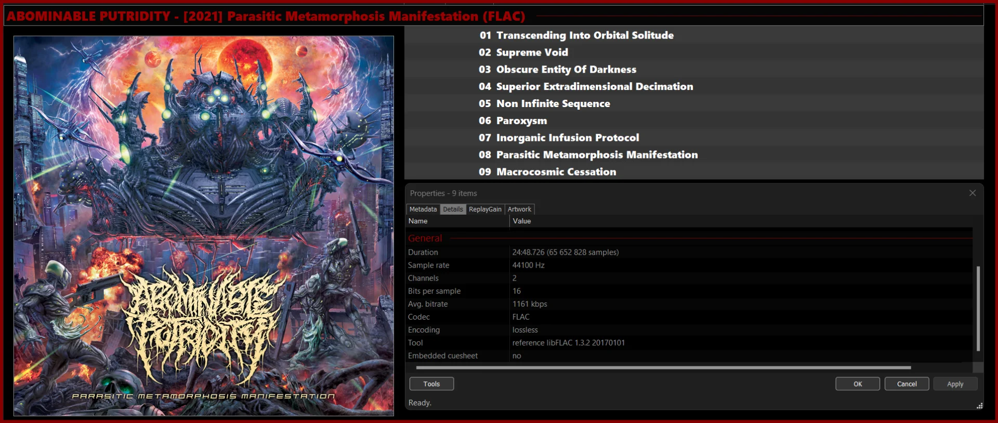The width and height of the screenshot is (998, 423).
Task: Open the ReplayGain tab
Action: (485, 209)
